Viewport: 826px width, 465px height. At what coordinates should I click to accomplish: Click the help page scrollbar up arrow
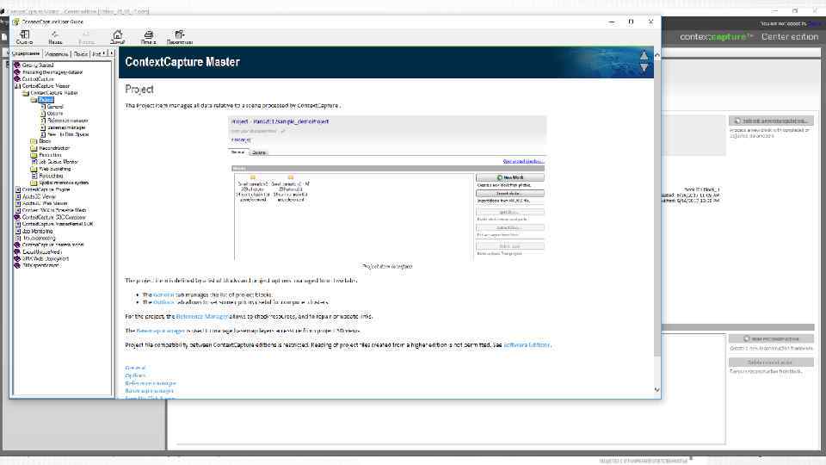(656, 53)
